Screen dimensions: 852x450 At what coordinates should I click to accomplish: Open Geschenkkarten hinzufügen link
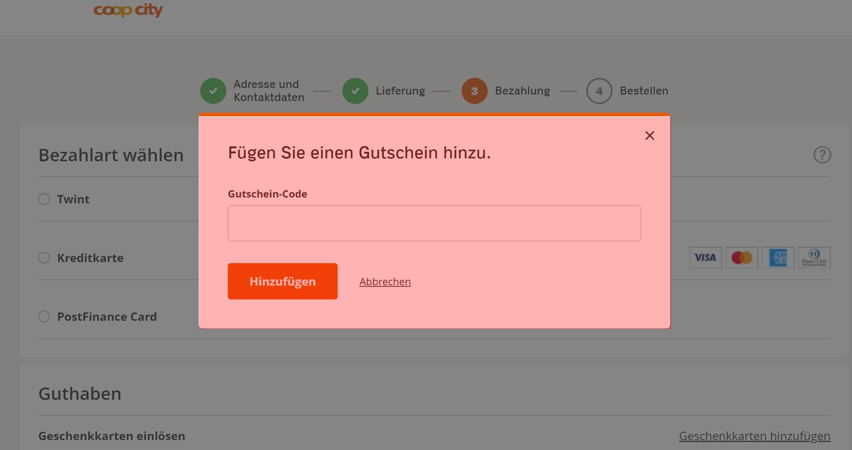coord(755,436)
